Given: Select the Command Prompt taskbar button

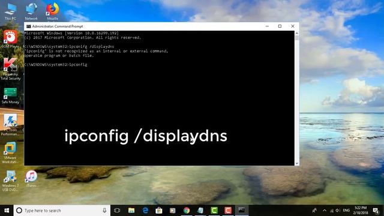Looking at the screenshot, I should [241, 211].
